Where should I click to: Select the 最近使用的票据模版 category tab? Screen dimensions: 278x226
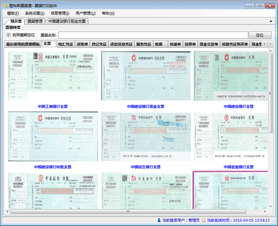(x=23, y=44)
